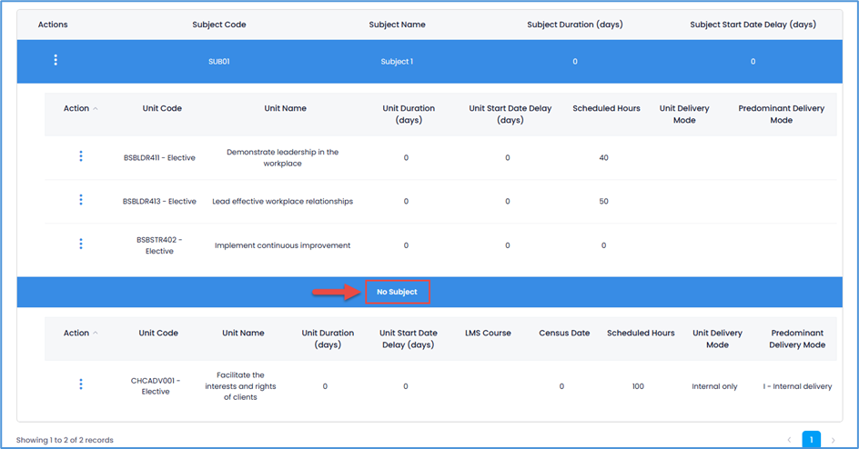
Task: Click the Subject Code column header
Action: point(219,25)
